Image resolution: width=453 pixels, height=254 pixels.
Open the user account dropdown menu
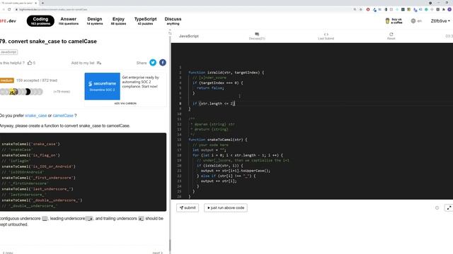[440, 21]
